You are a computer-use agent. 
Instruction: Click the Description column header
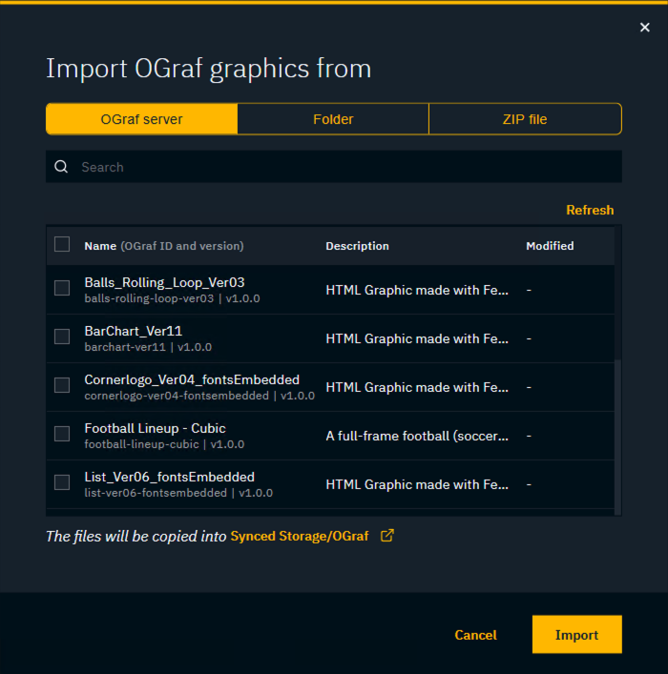[x=357, y=246]
